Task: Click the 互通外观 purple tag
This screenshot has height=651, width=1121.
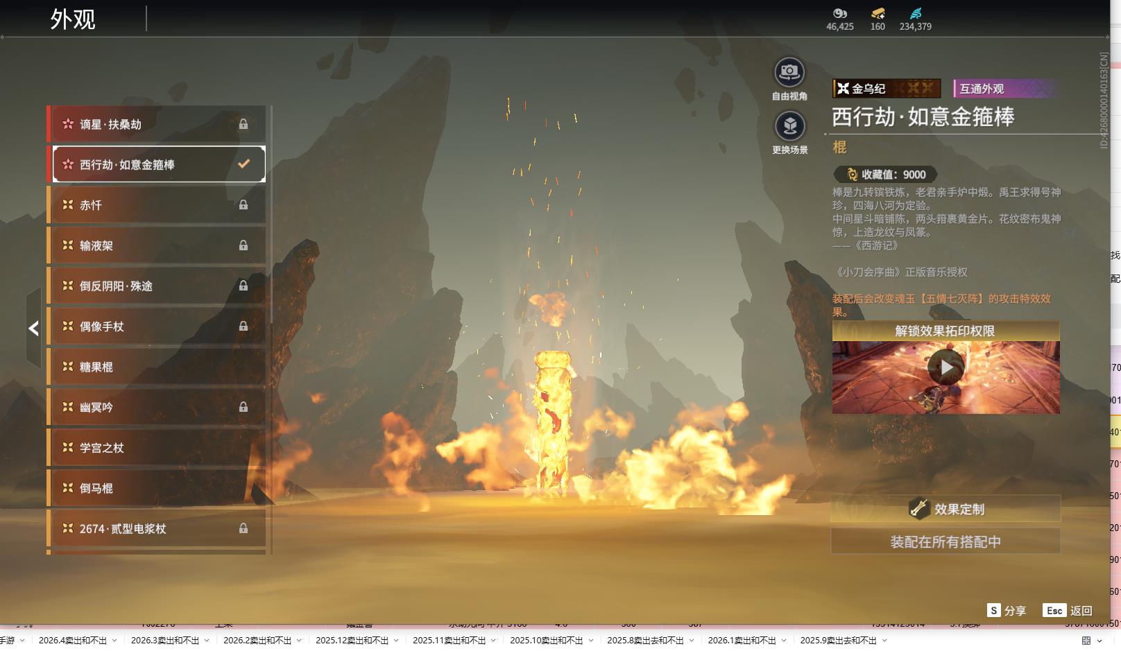Action: click(1003, 89)
